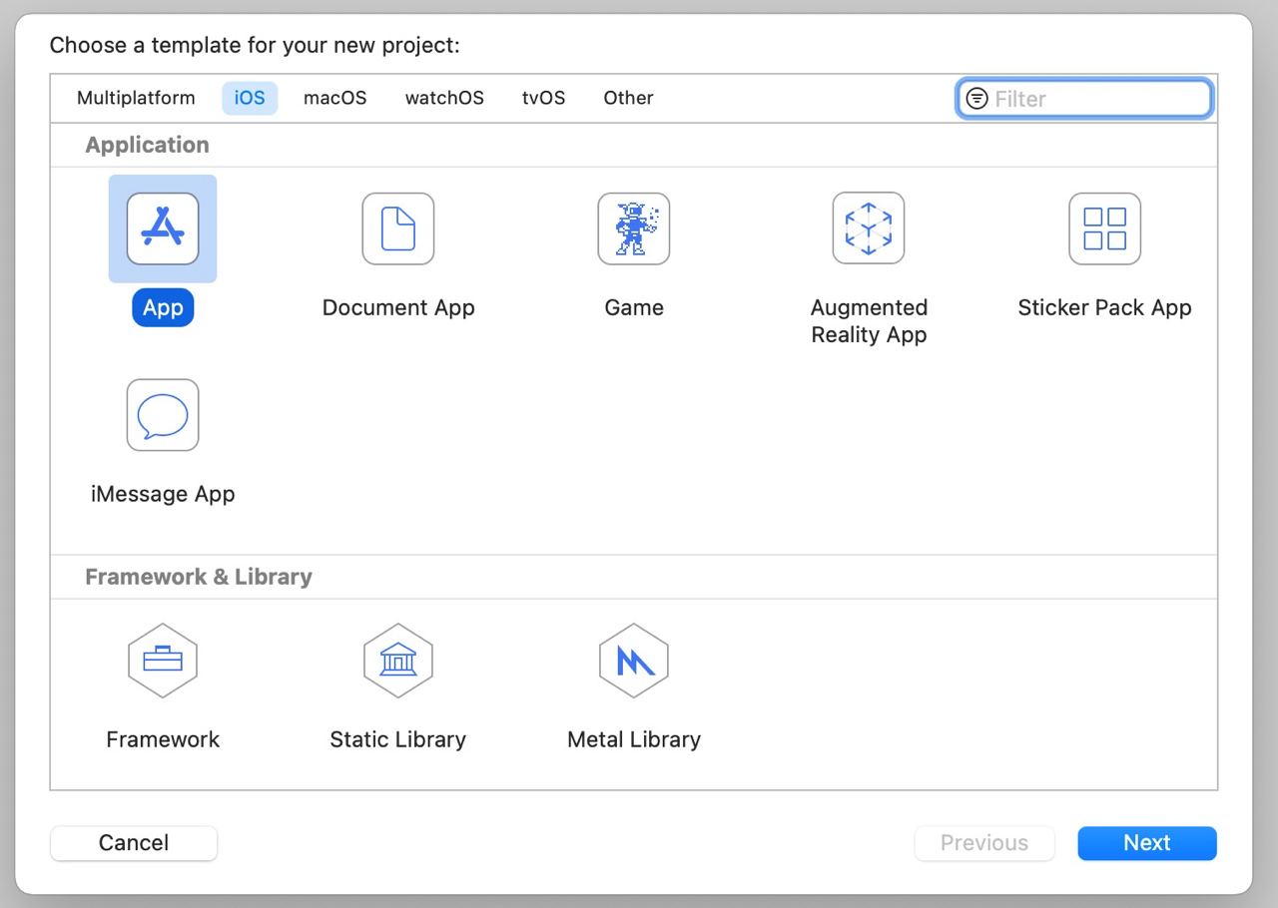This screenshot has width=1278, height=908.
Task: Click the "Sticker Pack App" label
Action: coord(1104,307)
